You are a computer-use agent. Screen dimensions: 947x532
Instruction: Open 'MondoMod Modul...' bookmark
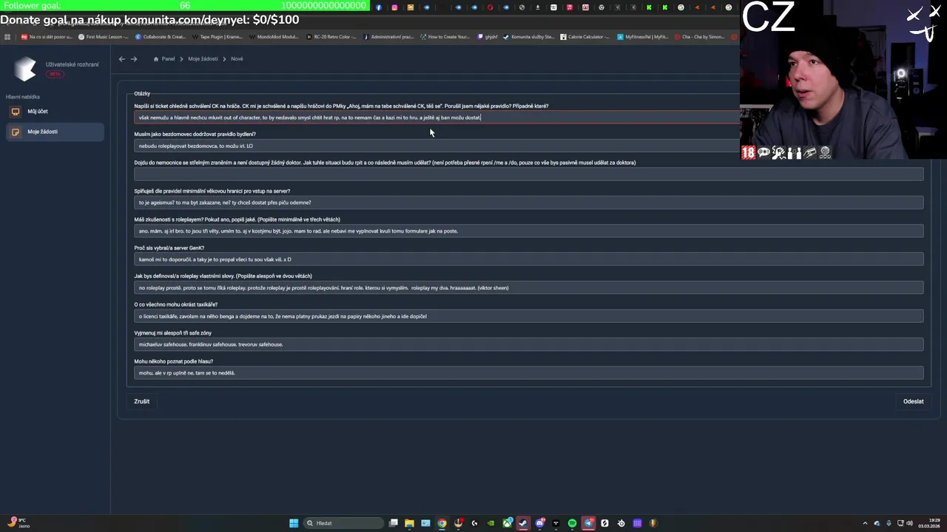(x=274, y=37)
